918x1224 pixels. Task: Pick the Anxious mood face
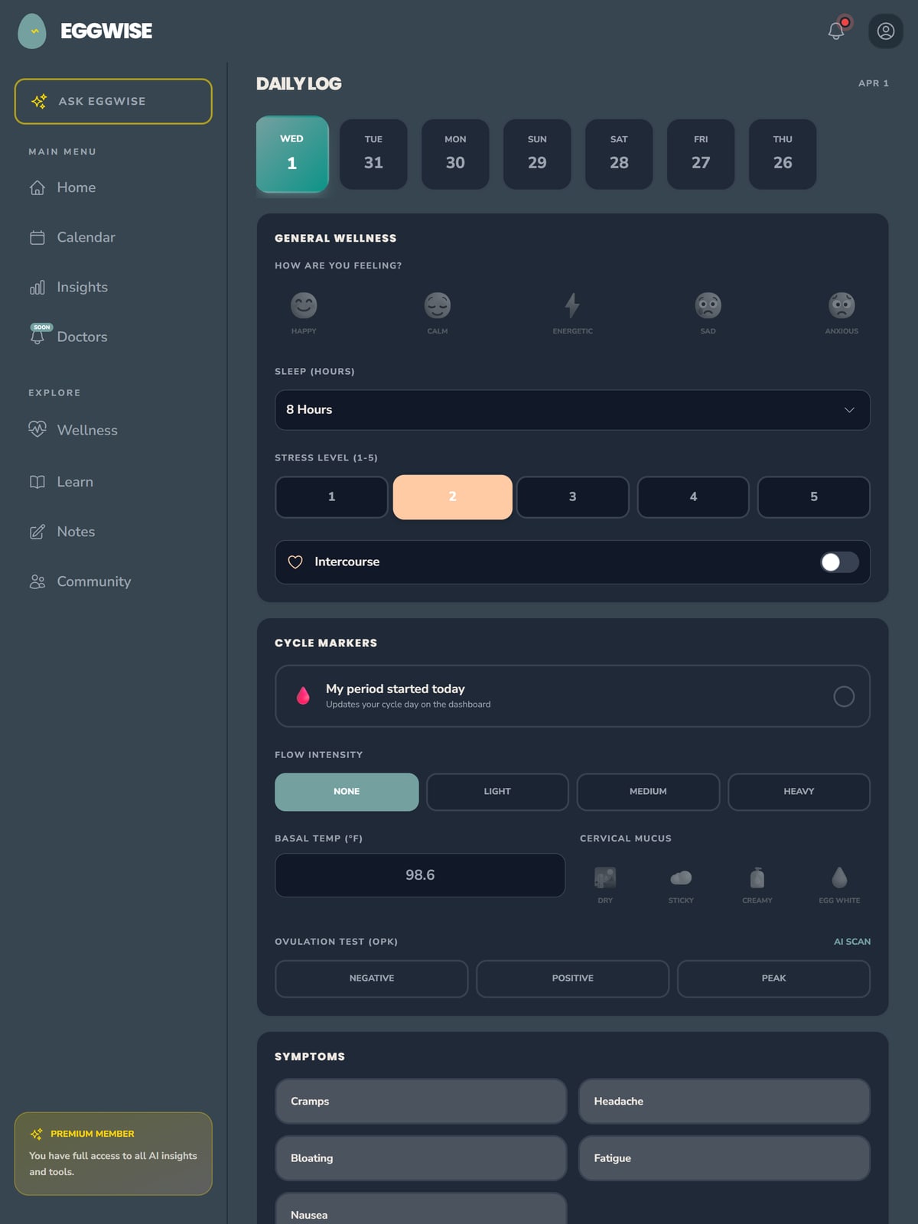pos(841,305)
